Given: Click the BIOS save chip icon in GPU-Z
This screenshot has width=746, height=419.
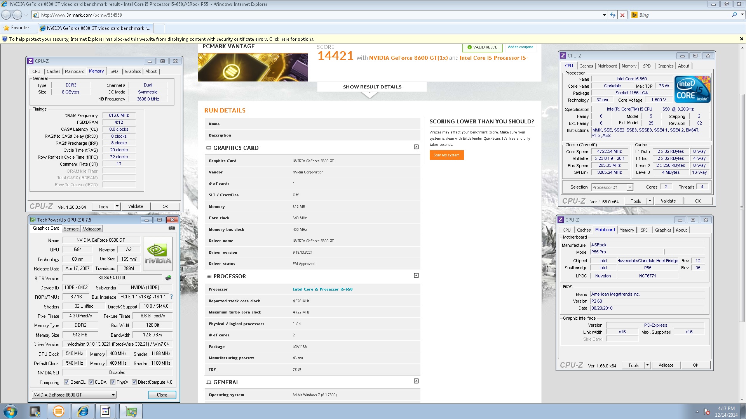Looking at the screenshot, I should [168, 278].
